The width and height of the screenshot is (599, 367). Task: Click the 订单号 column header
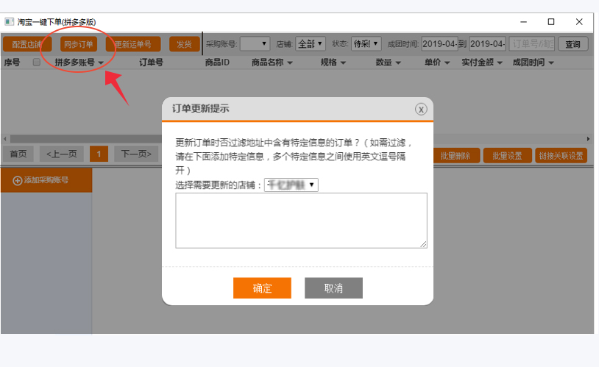[x=152, y=63]
